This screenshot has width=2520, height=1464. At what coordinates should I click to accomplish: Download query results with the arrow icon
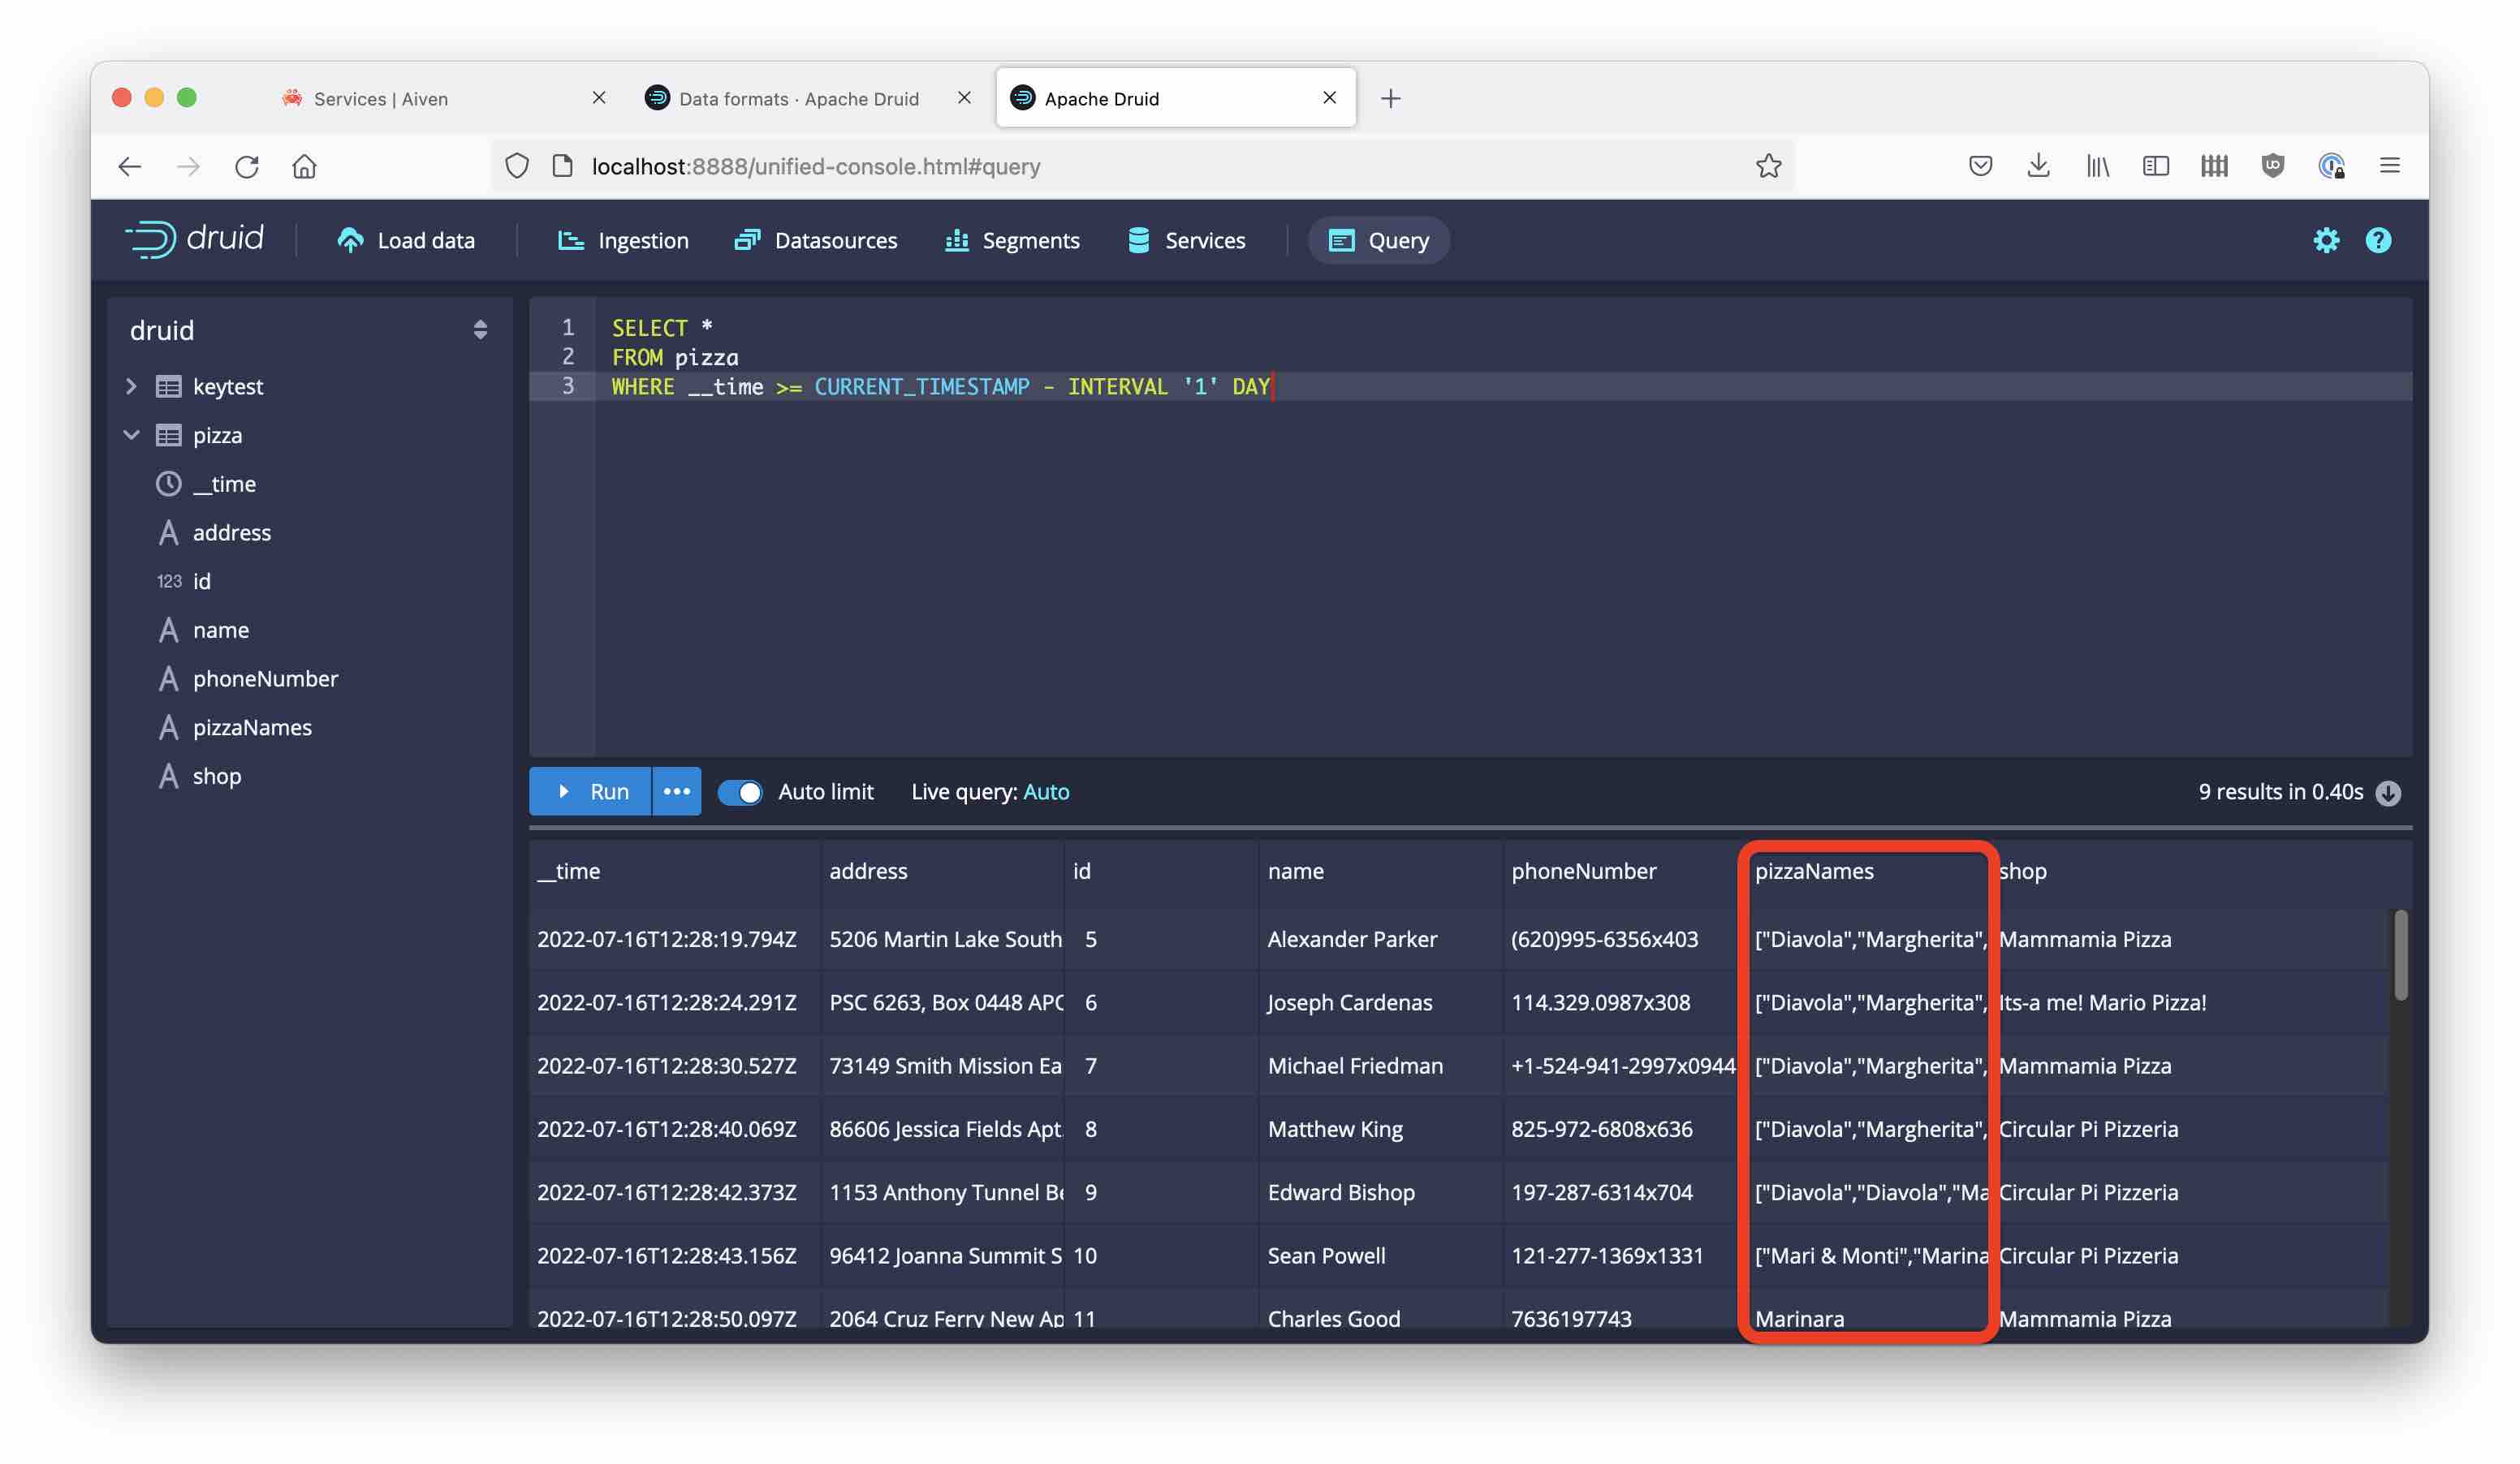(x=2388, y=792)
